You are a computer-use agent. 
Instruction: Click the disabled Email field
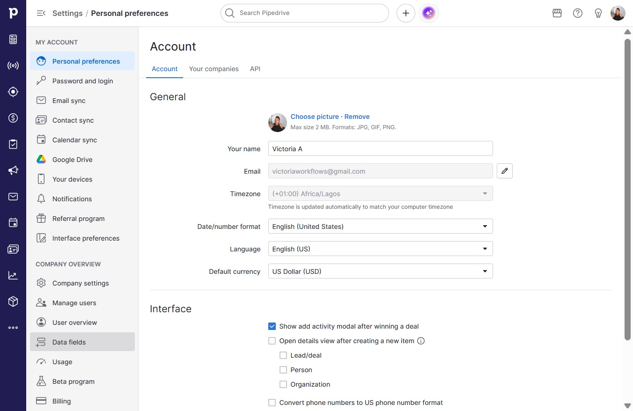click(x=380, y=171)
